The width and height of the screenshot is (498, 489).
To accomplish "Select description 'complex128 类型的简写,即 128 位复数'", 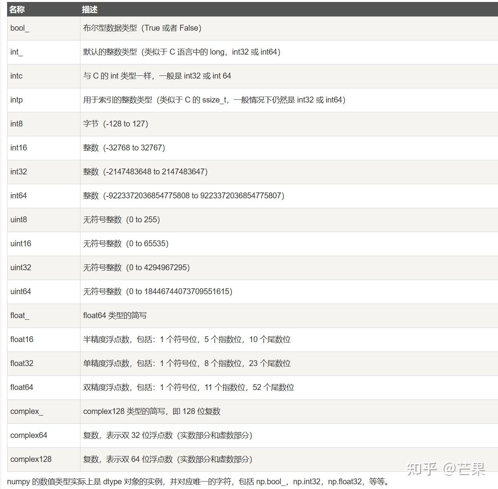I will point(152,411).
